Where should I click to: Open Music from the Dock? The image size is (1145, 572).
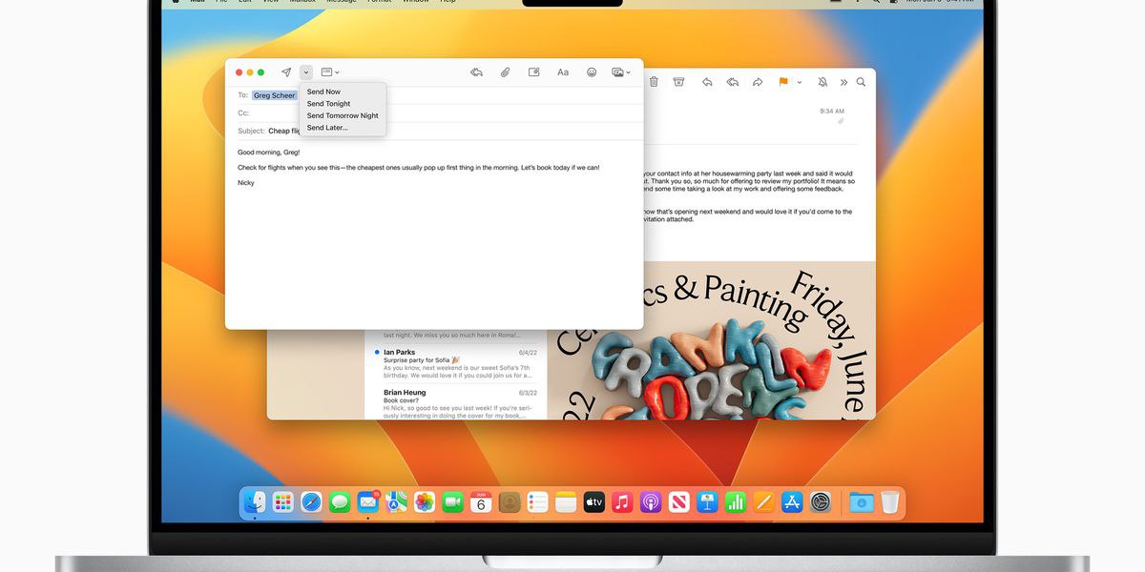623,502
